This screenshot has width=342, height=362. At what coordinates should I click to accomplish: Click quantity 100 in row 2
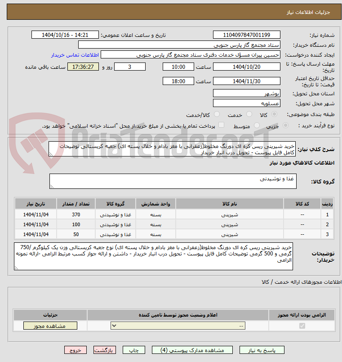pos(76,224)
